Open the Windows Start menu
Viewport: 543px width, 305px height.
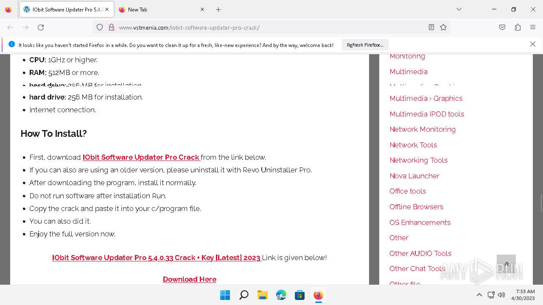[x=225, y=295]
